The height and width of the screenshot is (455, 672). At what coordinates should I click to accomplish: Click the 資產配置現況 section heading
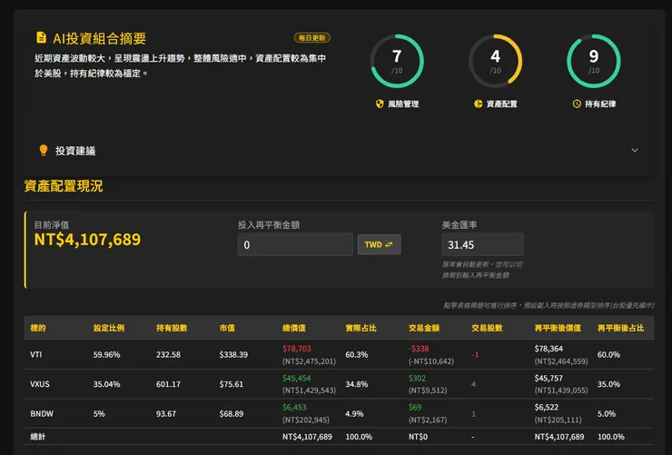64,186
